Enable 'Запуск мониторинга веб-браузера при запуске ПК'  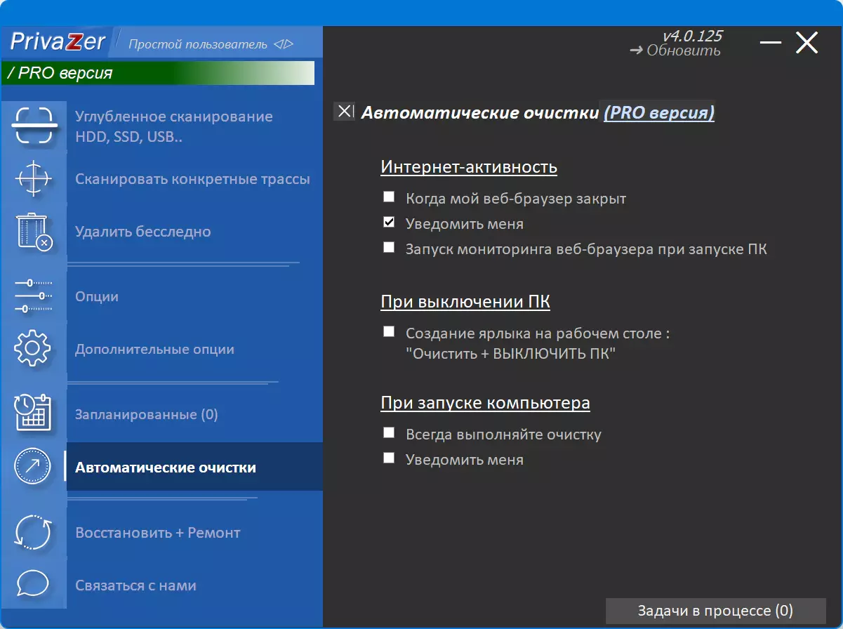pos(389,248)
